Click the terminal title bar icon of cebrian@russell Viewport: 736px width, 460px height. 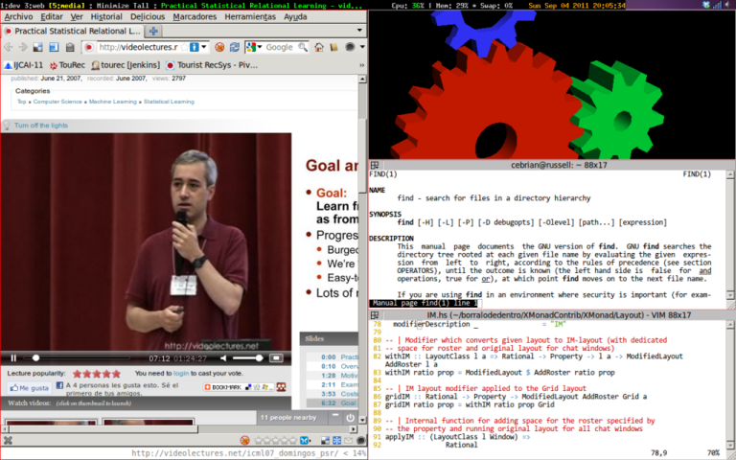pos(375,165)
